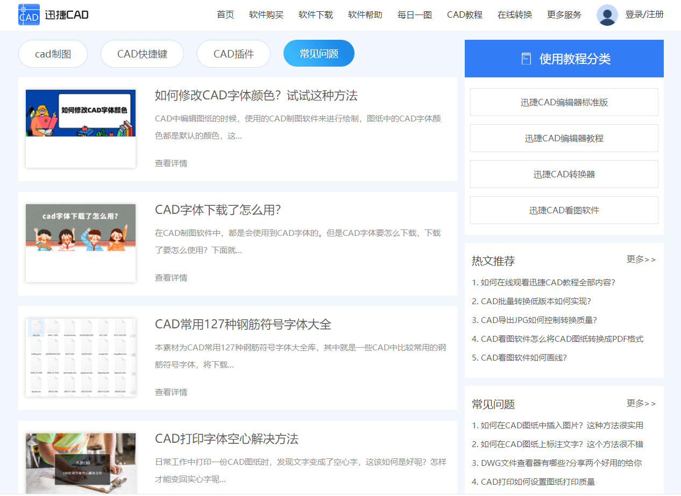
Task: Click the user avatar icon
Action: (x=607, y=15)
